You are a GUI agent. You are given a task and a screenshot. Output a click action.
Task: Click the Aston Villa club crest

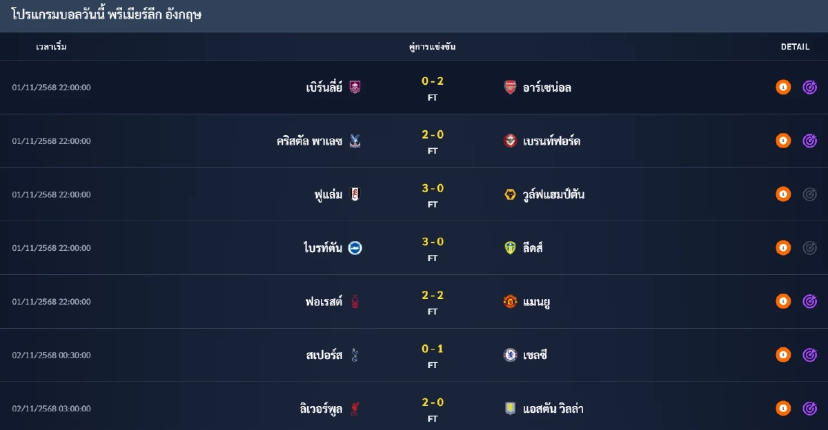point(509,408)
